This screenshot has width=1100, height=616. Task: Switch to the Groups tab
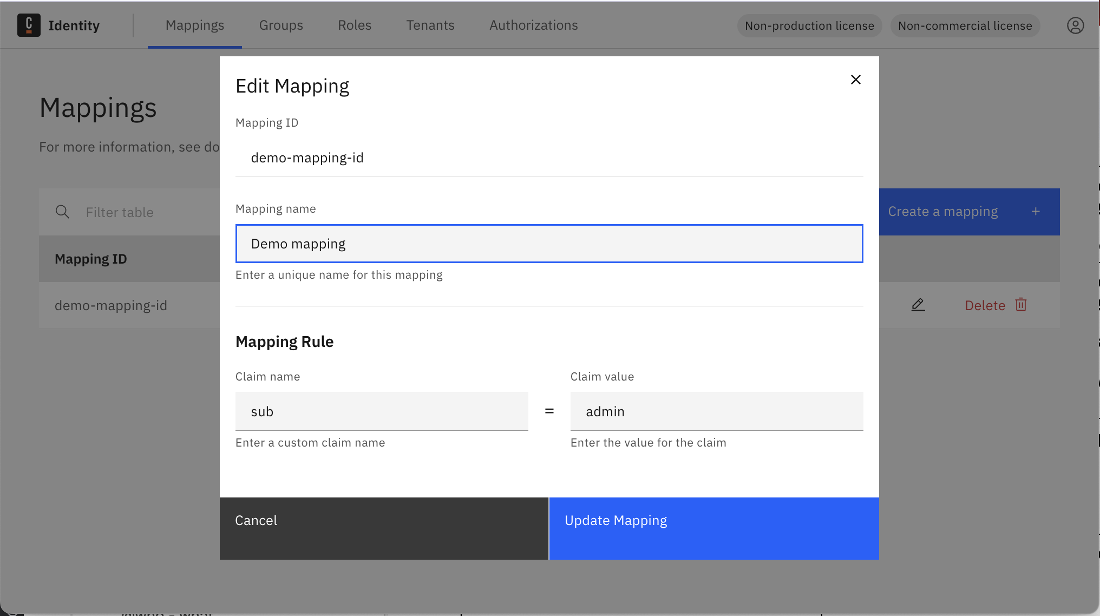click(281, 25)
